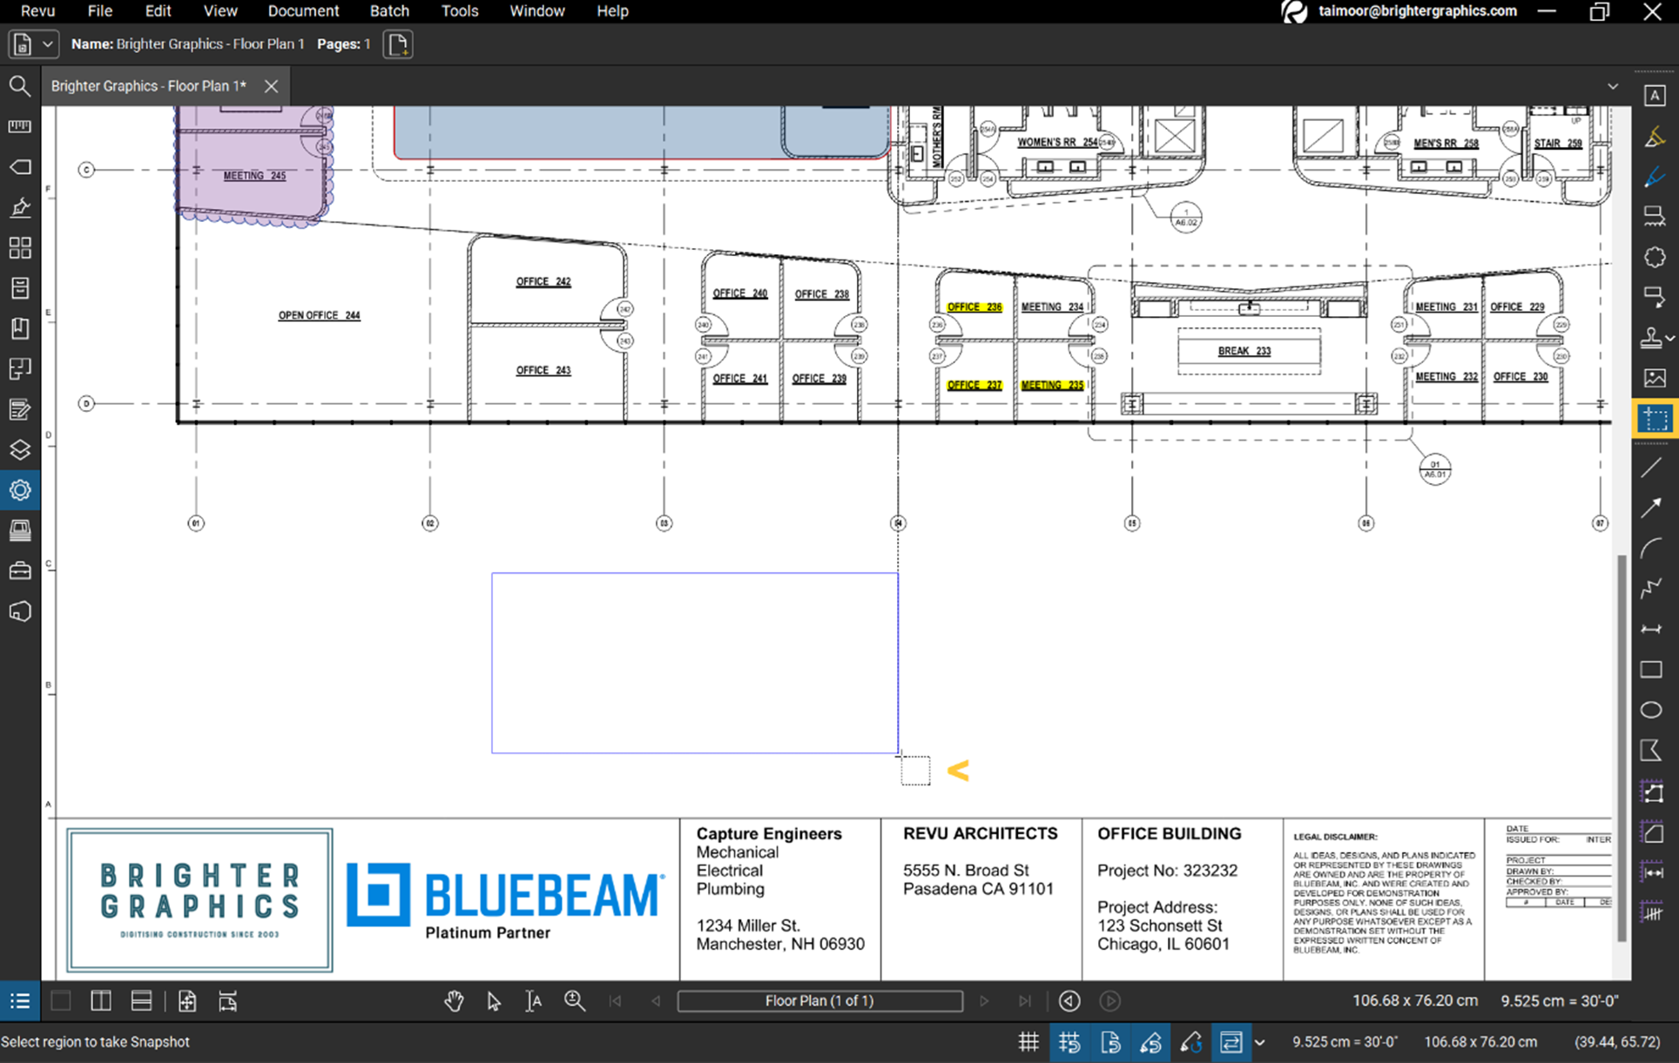
Task: Select the Callout tool
Action: (x=1654, y=297)
